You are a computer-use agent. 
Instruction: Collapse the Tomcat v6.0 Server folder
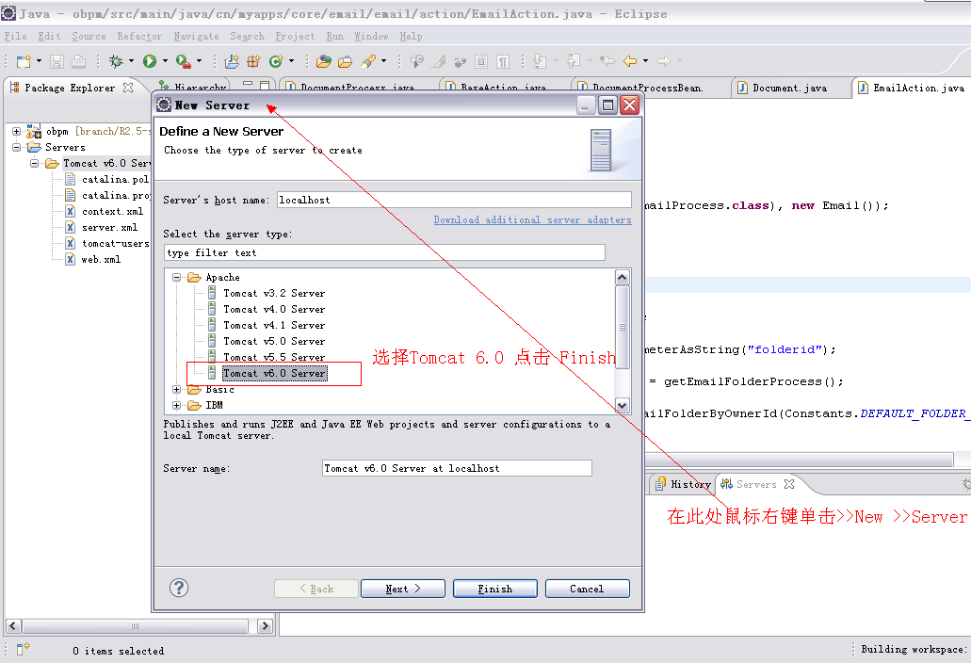35,164
